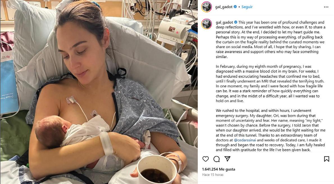Click the paragraph starting 'We rushed to the hospital'
The image size is (334, 184).
point(271,130)
